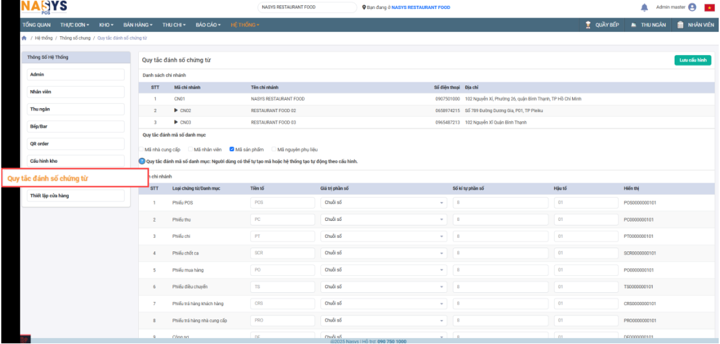The height and width of the screenshot is (344, 720).
Task: Uncheck the Mã sản phẩm checkbox
Action: pyautogui.click(x=232, y=149)
